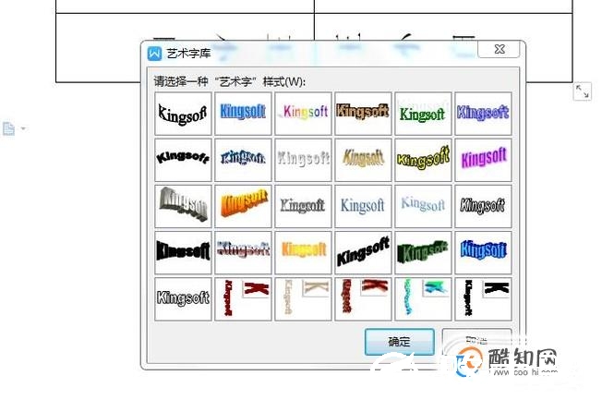This screenshot has height=412, width=602.
Task: Confirm selection with the 确定 button
Action: (400, 342)
